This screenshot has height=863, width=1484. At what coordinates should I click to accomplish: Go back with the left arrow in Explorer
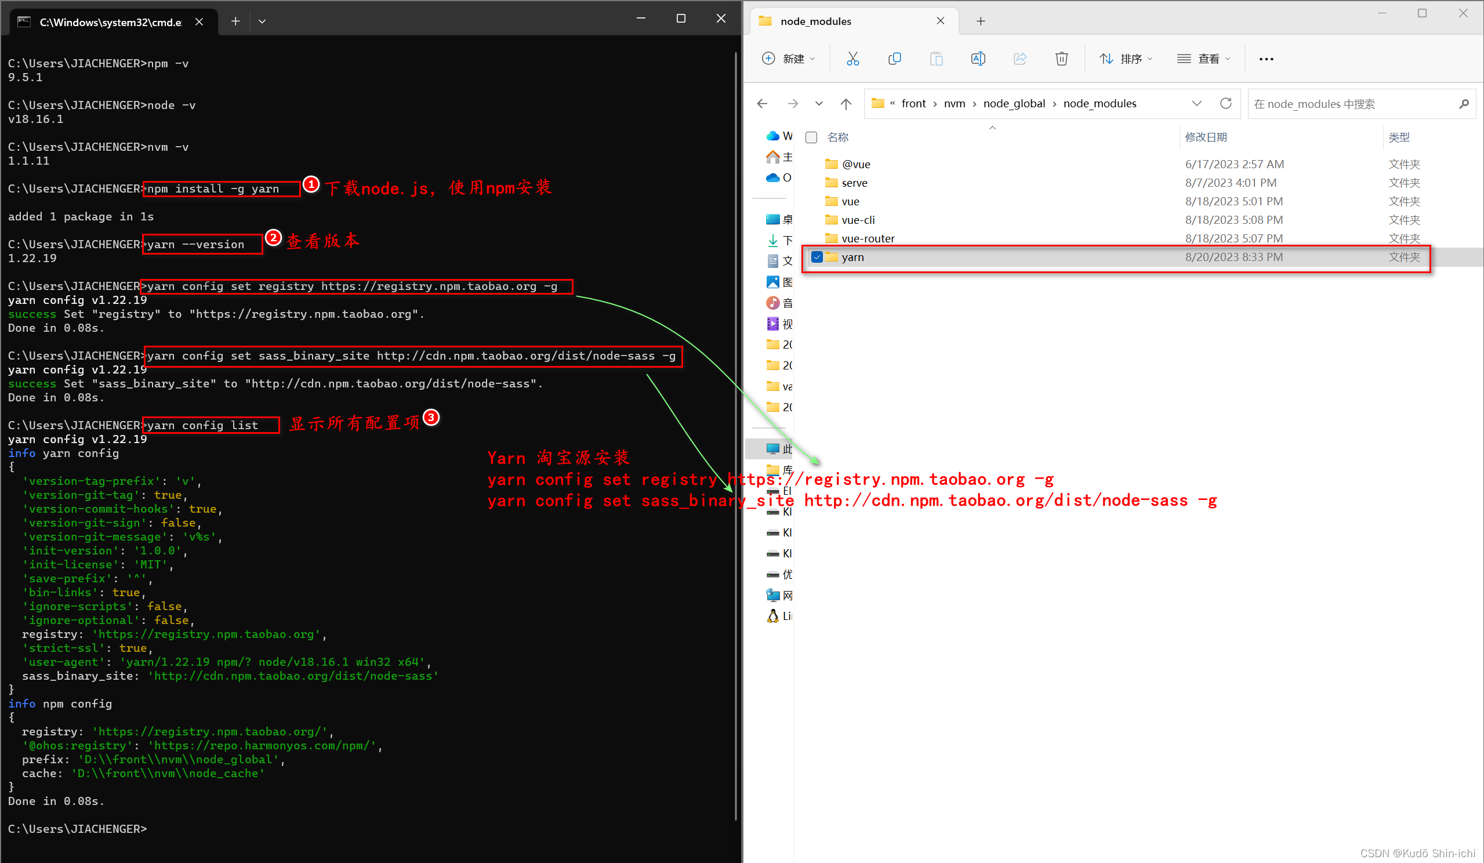(x=763, y=104)
